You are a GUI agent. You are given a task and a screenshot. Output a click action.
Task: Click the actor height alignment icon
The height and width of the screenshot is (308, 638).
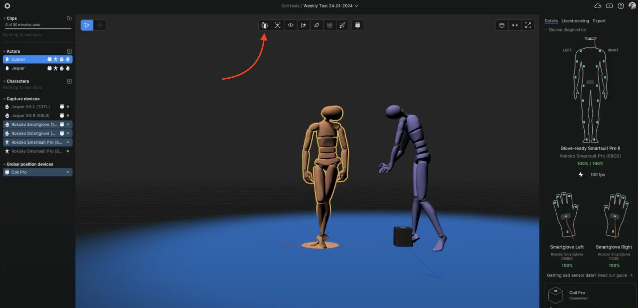click(x=303, y=25)
